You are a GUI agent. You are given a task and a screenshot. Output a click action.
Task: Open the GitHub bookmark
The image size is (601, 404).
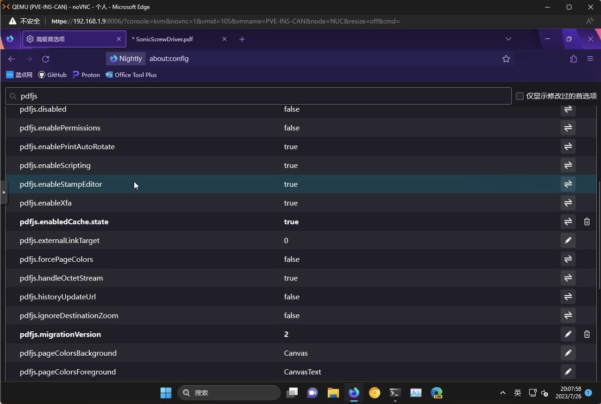click(53, 75)
